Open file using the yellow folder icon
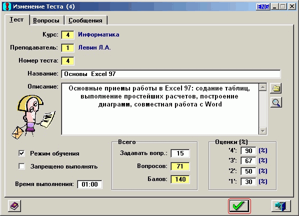 click(276, 88)
